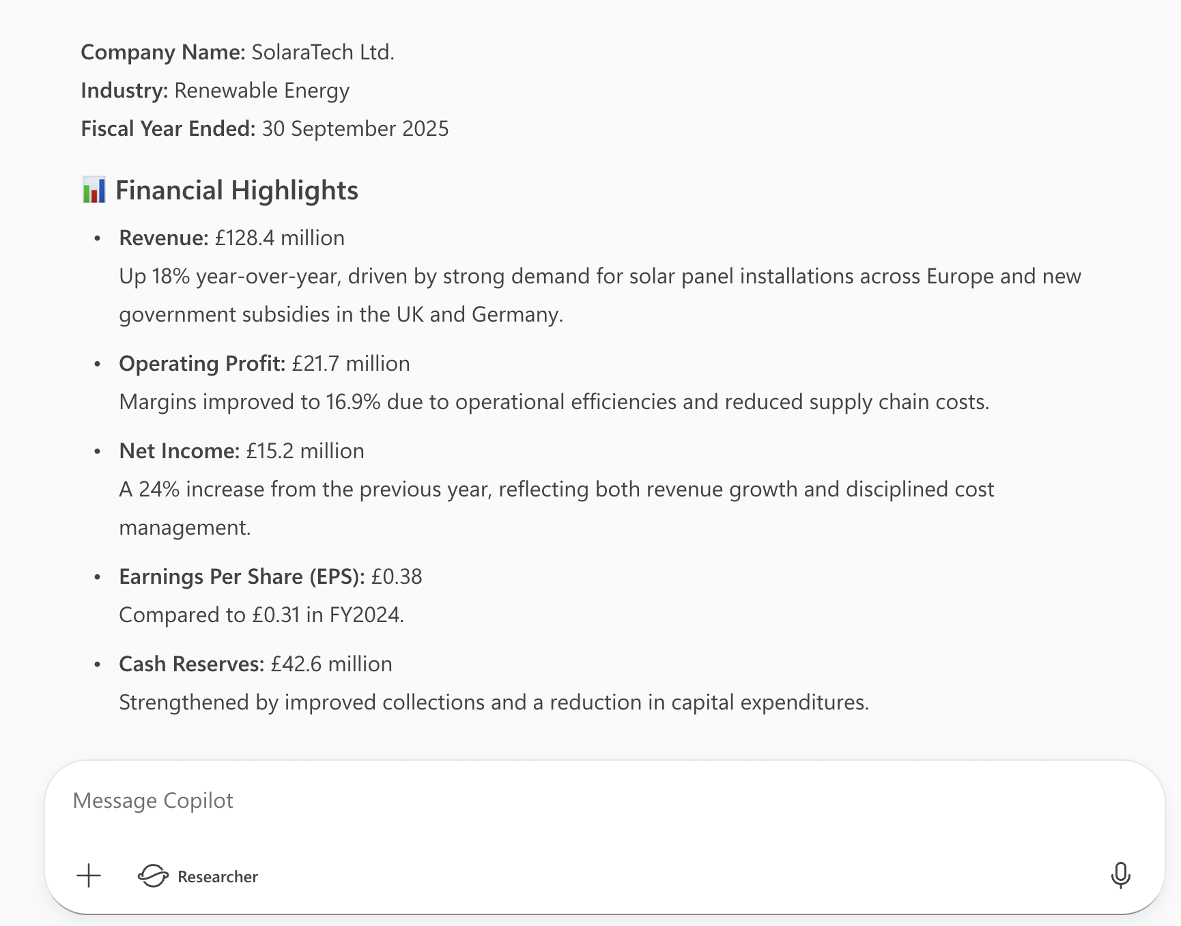Click the Fiscal Year Ended label
This screenshot has height=926, width=1181.
tap(168, 128)
